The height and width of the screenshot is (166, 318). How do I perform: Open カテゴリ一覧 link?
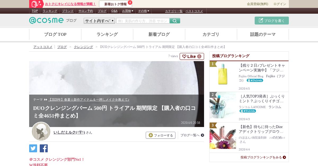click(174, 11)
